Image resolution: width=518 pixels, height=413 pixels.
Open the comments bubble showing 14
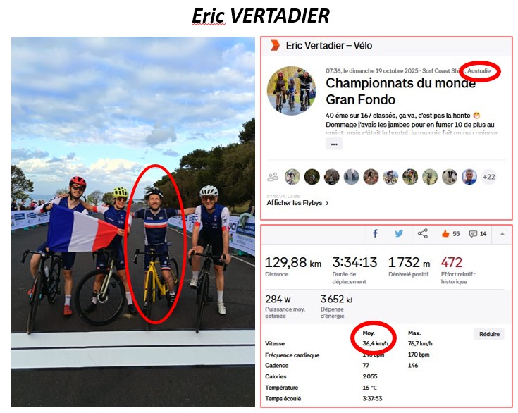point(478,234)
